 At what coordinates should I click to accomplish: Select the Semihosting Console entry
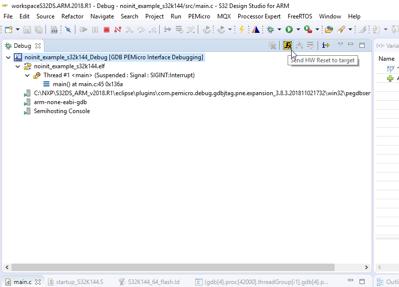click(62, 111)
